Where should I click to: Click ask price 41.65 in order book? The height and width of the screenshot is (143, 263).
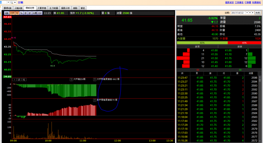click(x=228, y=50)
